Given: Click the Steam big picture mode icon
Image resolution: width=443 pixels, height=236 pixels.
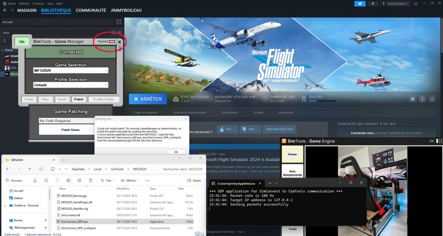Looking at the screenshot, I should point(416,4).
